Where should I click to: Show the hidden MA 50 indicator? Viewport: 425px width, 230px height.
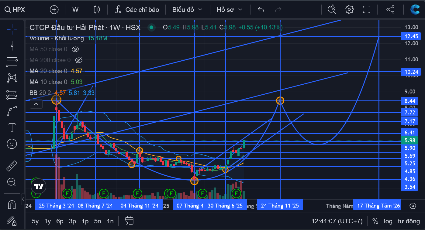pos(75,49)
